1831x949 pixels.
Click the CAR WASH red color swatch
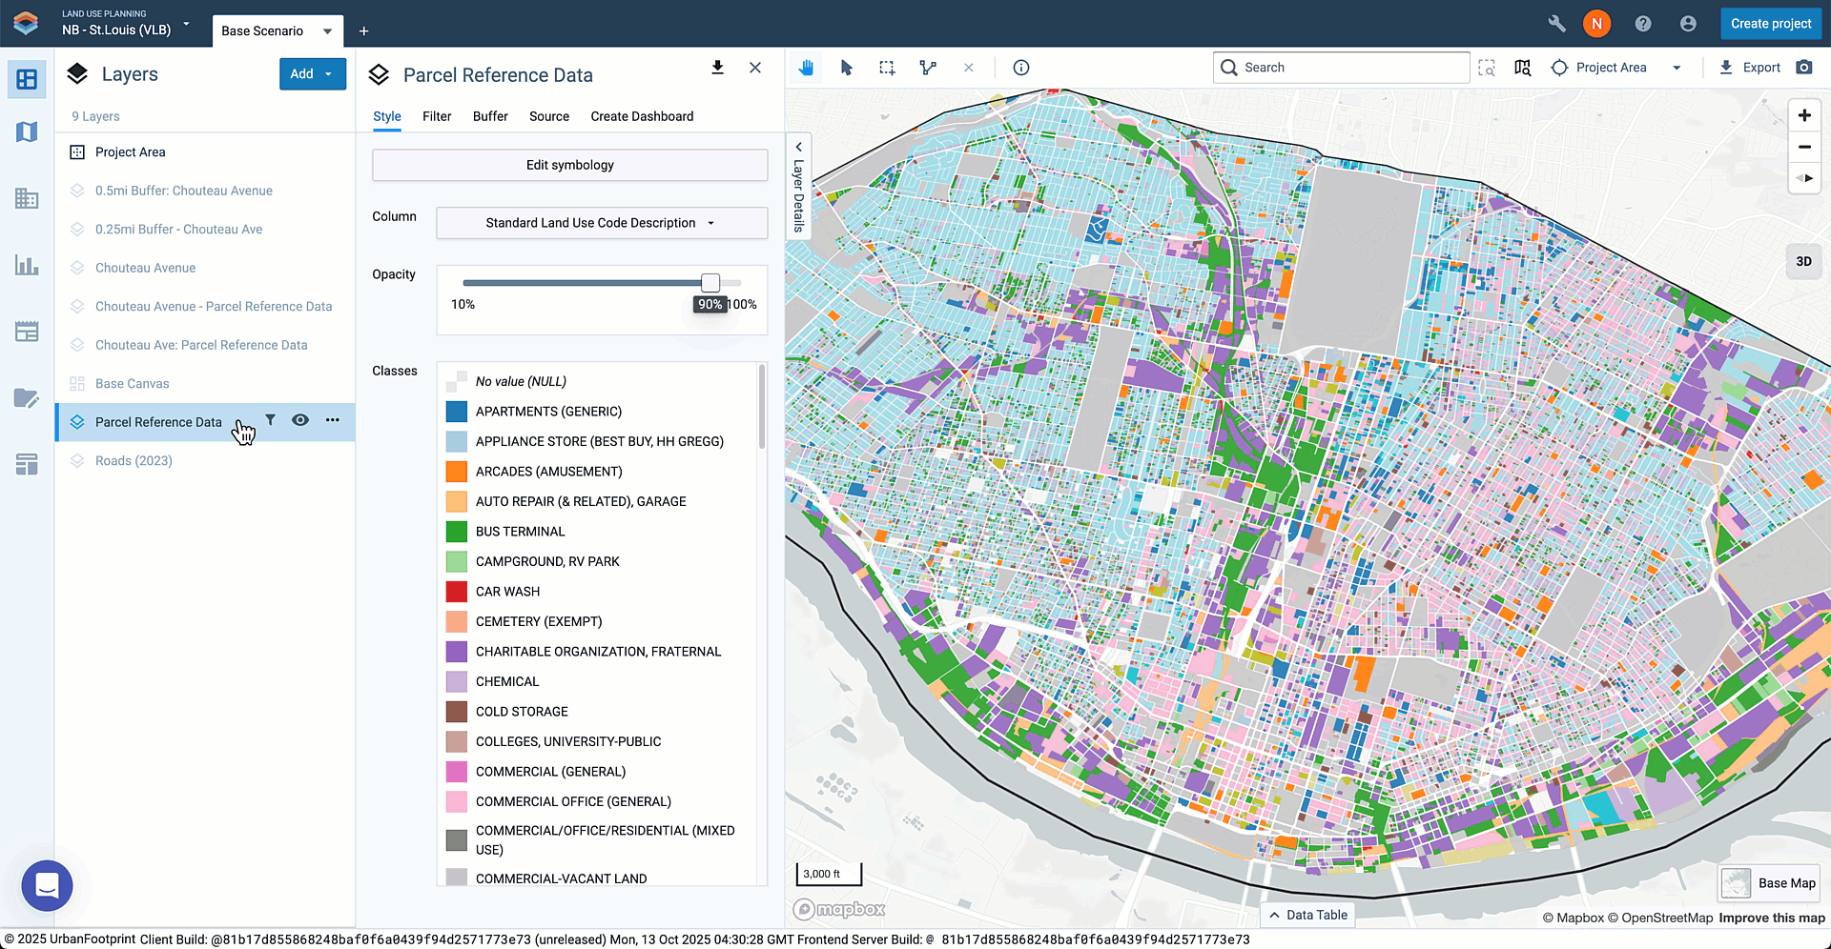click(457, 592)
